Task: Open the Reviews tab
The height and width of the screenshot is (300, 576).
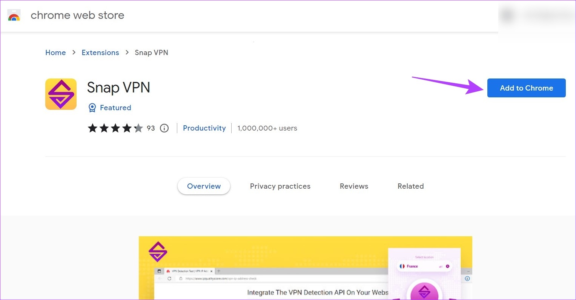Action: 354,186
